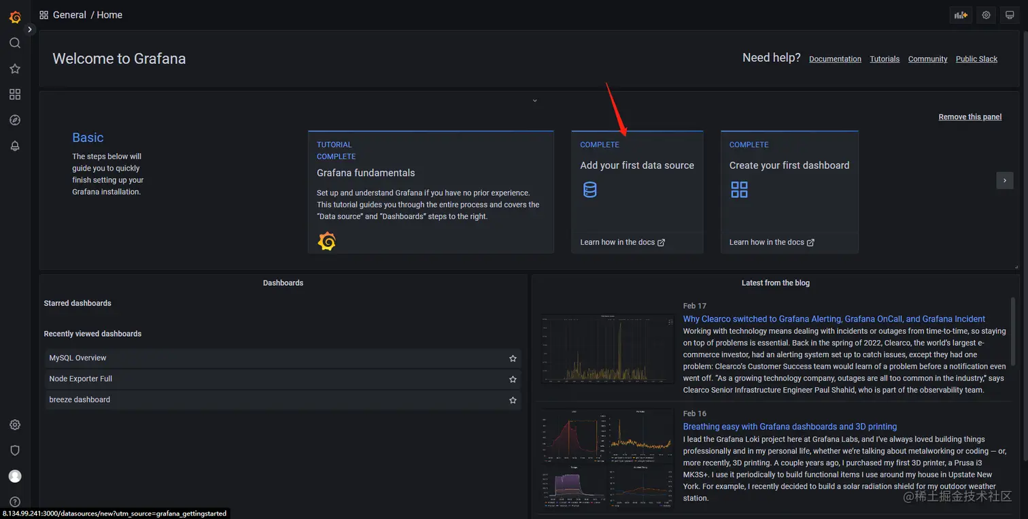
Task: Click the dashboards grid icon beside General breadcrumb
Action: click(x=44, y=15)
